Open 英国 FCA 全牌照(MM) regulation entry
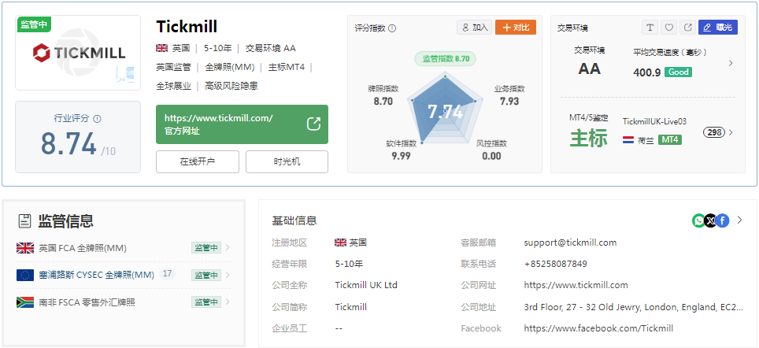759x348 pixels. coord(83,248)
